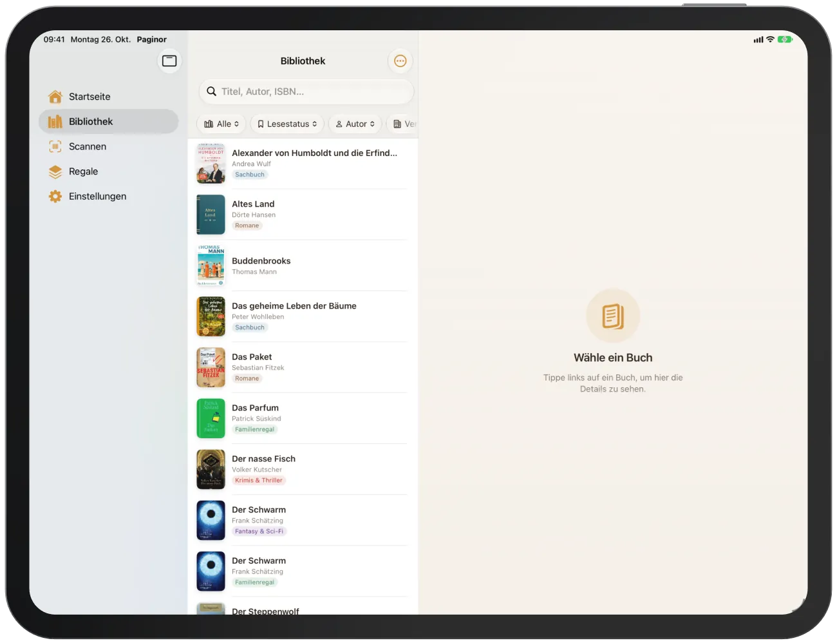Go to Startseite house icon

tap(55, 97)
